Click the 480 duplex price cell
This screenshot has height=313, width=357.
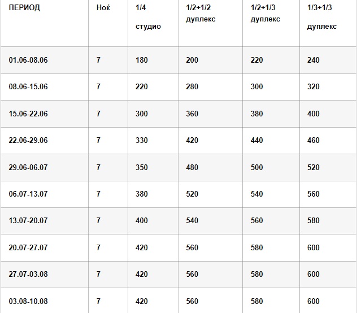click(192, 168)
